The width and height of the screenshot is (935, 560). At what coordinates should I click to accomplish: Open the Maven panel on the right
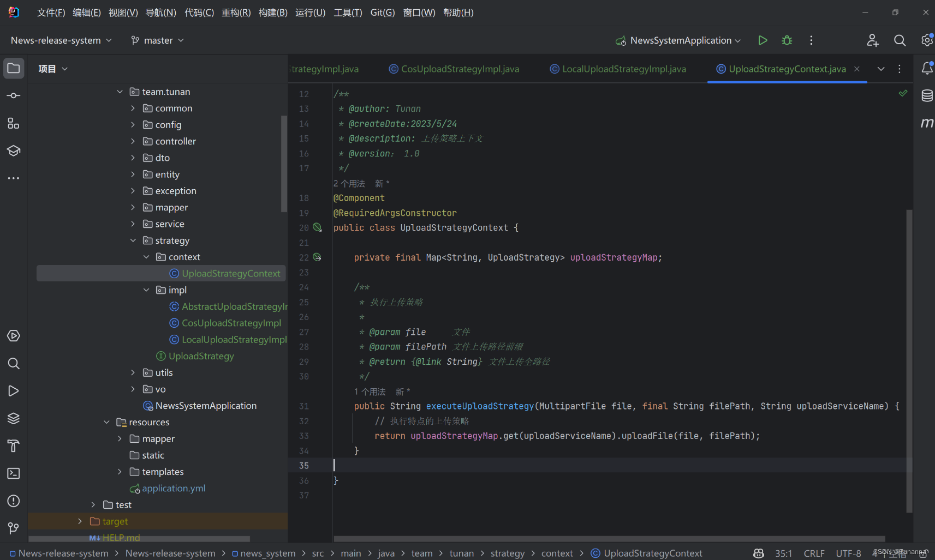[x=927, y=123]
